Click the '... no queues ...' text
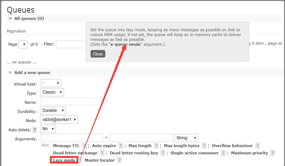 [x=22, y=62]
